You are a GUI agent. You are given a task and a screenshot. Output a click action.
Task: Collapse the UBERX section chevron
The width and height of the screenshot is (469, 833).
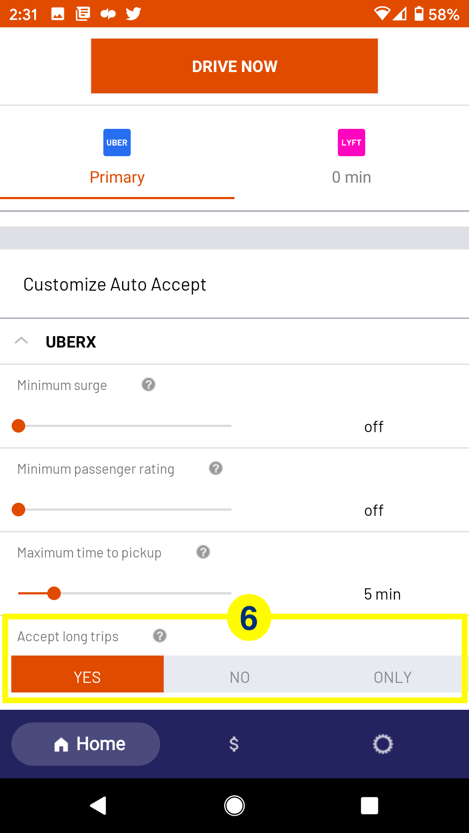[x=21, y=341]
